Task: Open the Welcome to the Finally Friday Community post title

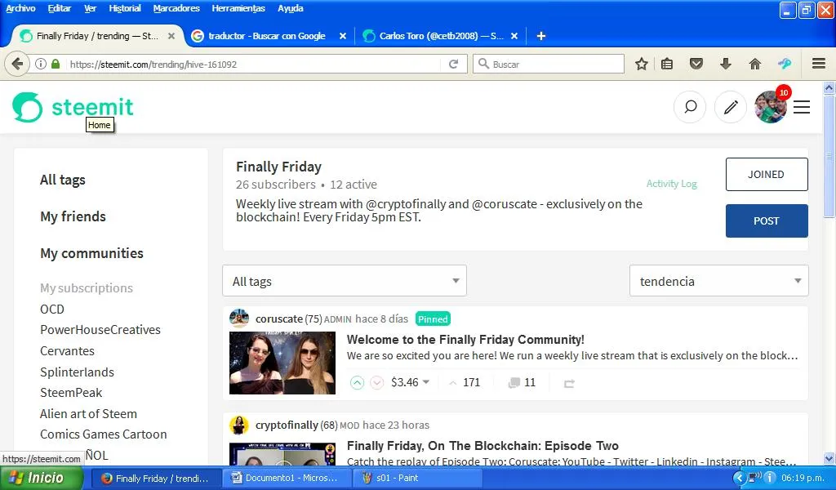Action: coord(465,340)
